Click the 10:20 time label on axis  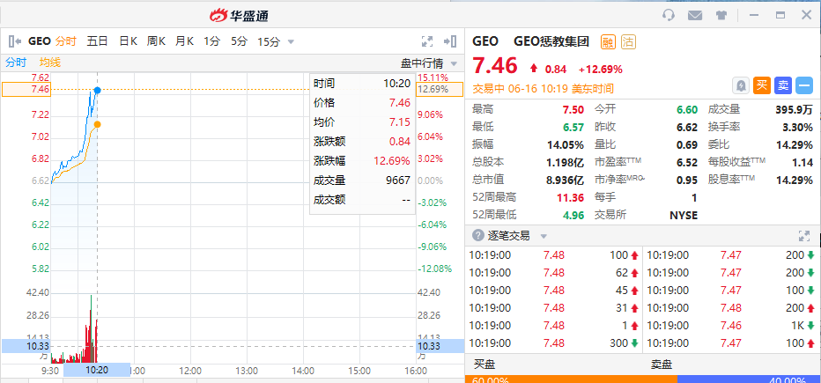97,370
